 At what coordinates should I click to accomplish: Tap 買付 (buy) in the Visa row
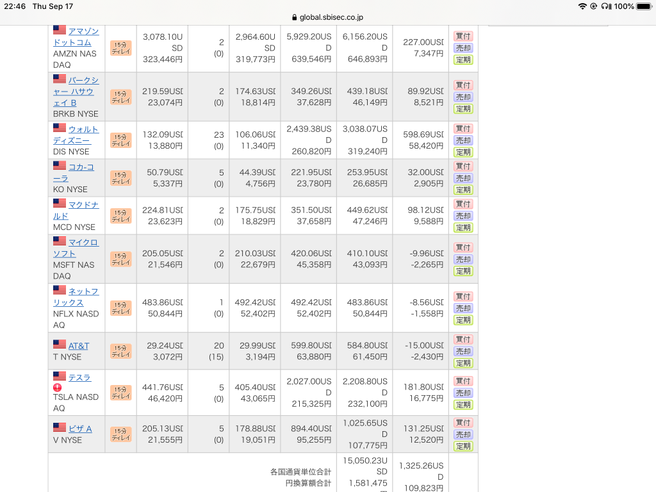(463, 423)
